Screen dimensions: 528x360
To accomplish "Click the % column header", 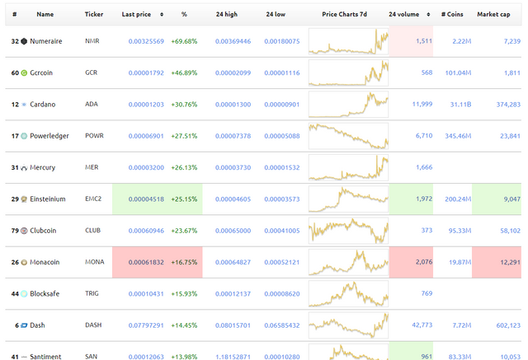I will tap(184, 15).
